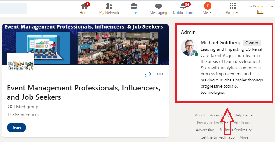Image resolution: width=275 pixels, height=142 pixels.
Task: Open Michael Goldberg's profile photo
Action: [x=190, y=47]
